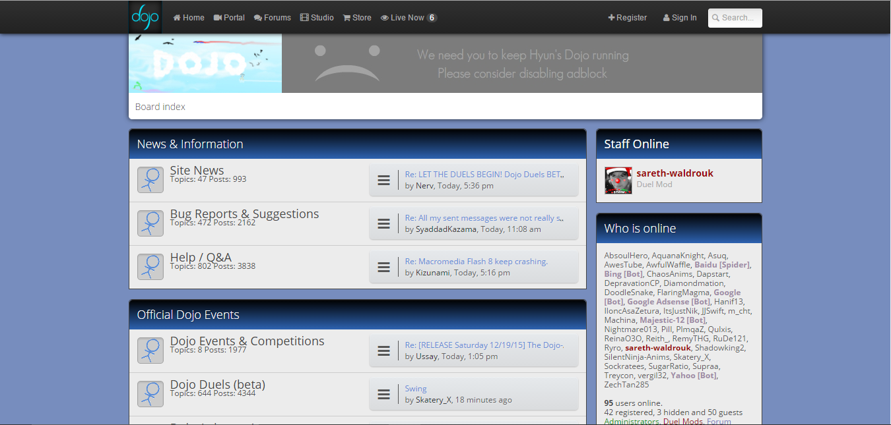Click sareth-waldrouk's avatar in Staff Online

tap(618, 181)
